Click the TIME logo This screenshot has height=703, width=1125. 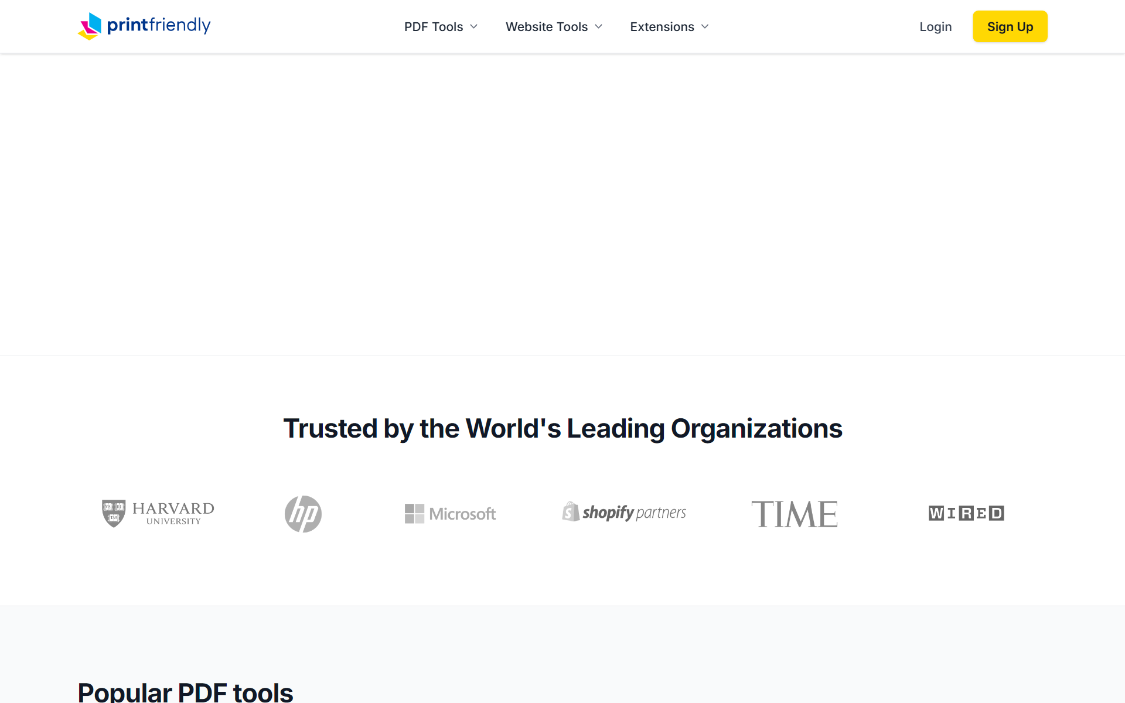[x=795, y=514]
